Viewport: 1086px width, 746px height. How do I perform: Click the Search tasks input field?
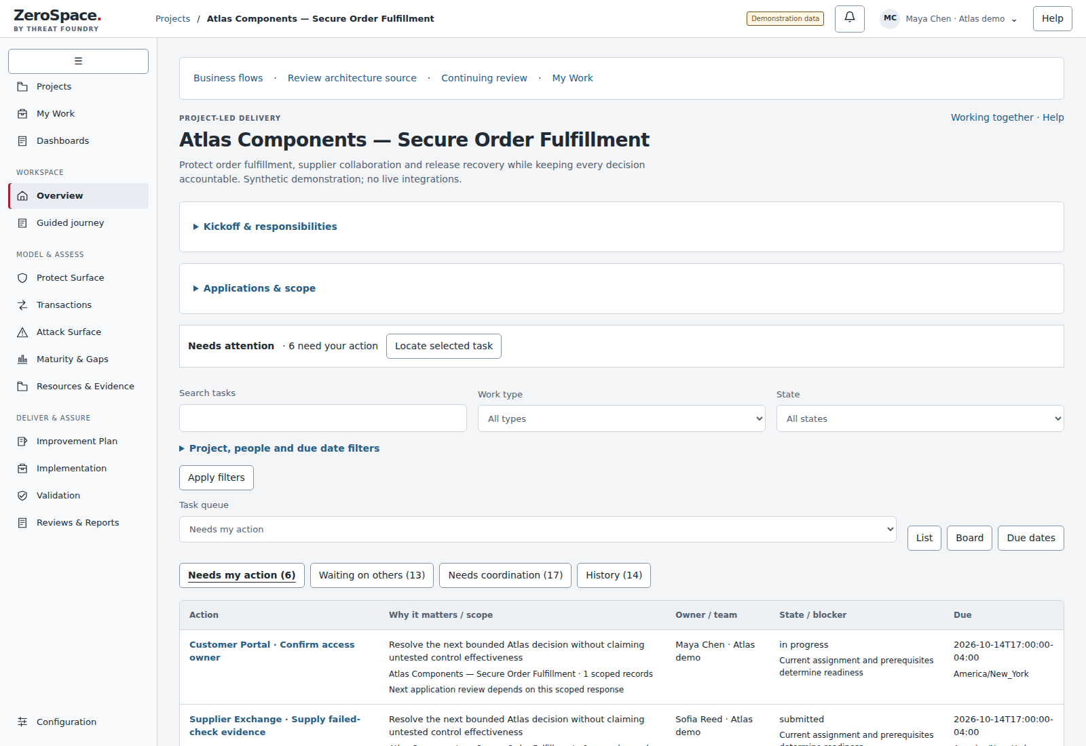coord(323,418)
